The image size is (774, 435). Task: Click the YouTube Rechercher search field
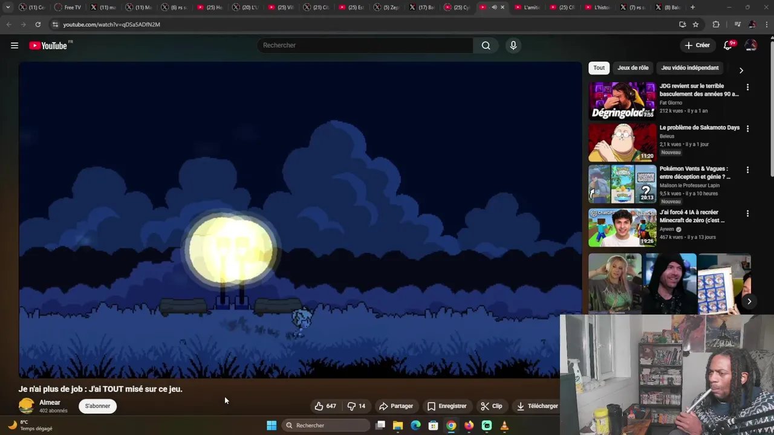[x=365, y=45]
